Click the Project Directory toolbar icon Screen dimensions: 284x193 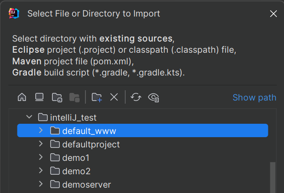57,97
